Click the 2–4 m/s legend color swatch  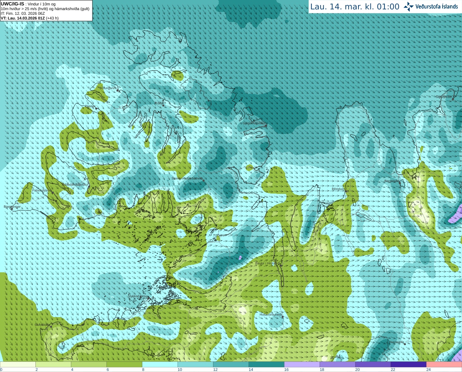point(53,364)
